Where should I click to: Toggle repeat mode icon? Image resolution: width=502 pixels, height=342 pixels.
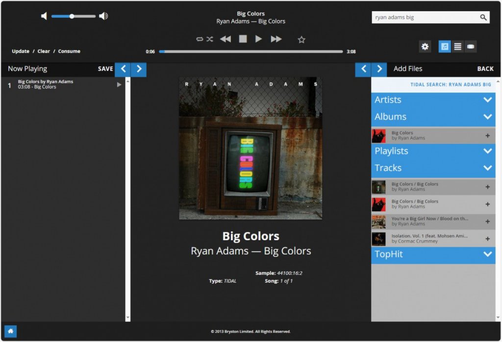point(200,39)
